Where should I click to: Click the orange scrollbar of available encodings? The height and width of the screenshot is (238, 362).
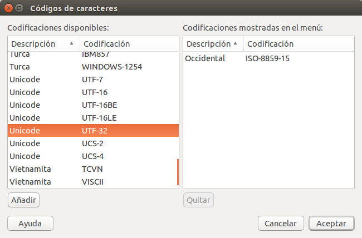click(x=178, y=172)
